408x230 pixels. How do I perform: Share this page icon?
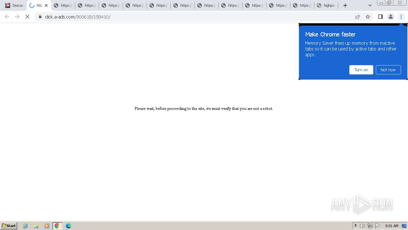358,17
